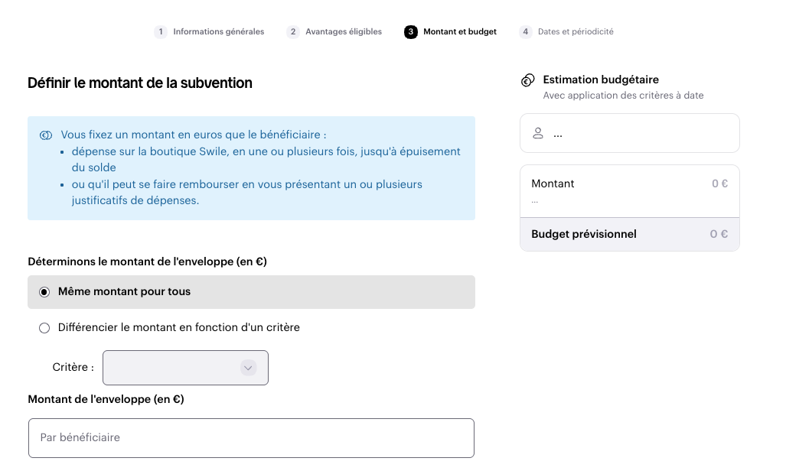Click the step 2 number circle
Screen dimensions: 786x471
tap(293, 31)
